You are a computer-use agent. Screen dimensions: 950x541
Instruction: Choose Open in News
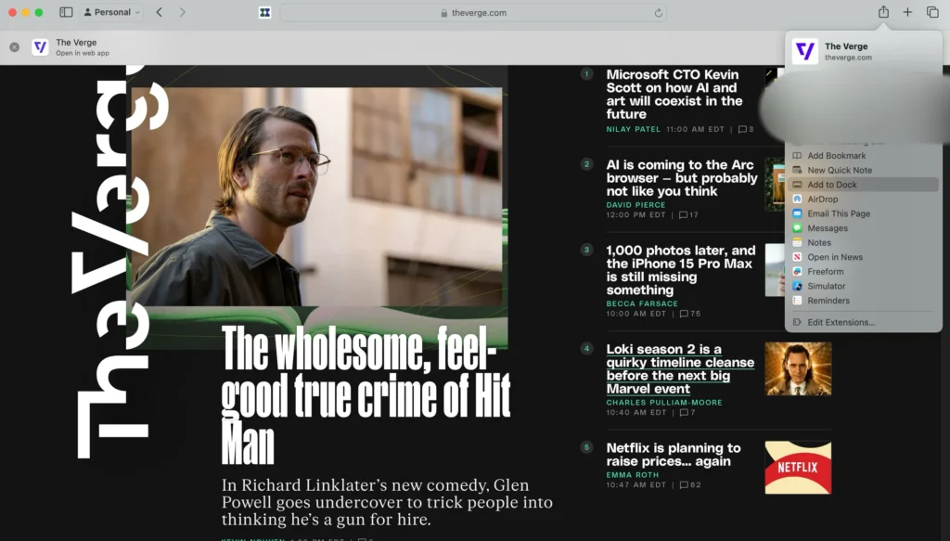[x=835, y=257]
